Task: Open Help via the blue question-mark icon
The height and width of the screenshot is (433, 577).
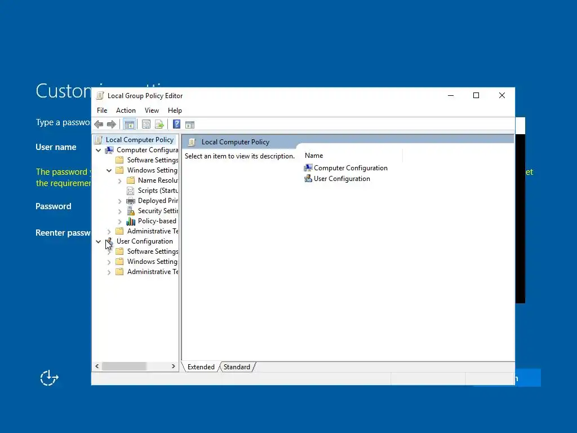Action: tap(176, 125)
